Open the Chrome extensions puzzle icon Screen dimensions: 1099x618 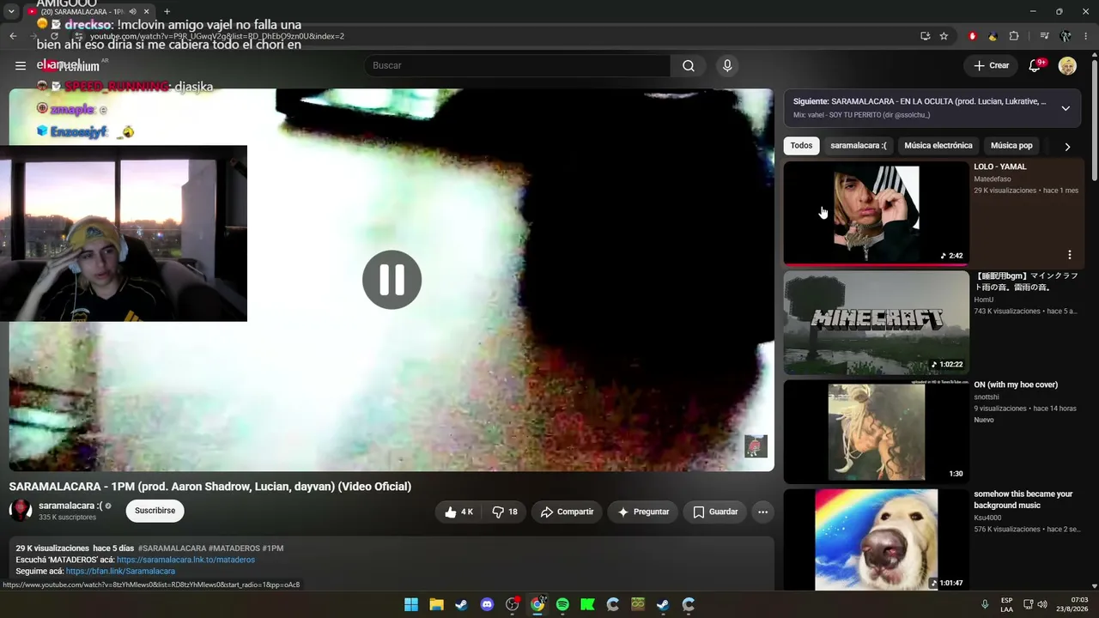coord(1014,36)
